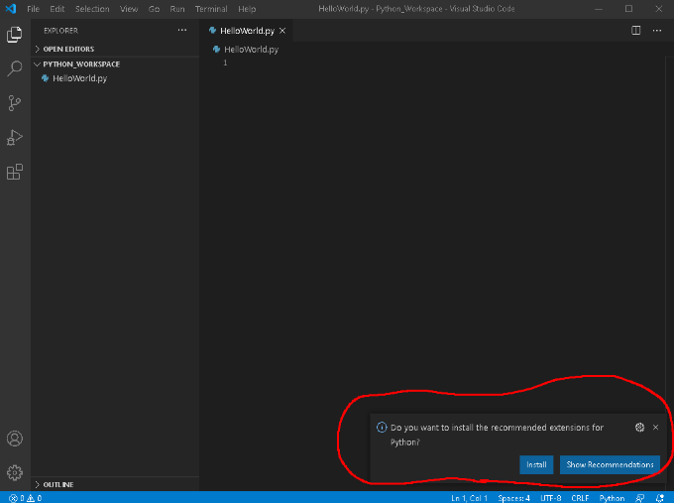
Task: Open notifications bell in status bar
Action: (660, 498)
